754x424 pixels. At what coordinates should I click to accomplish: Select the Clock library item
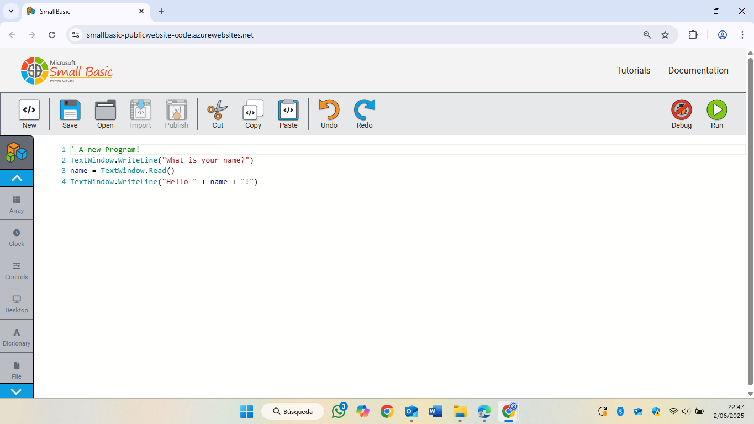pos(17,237)
